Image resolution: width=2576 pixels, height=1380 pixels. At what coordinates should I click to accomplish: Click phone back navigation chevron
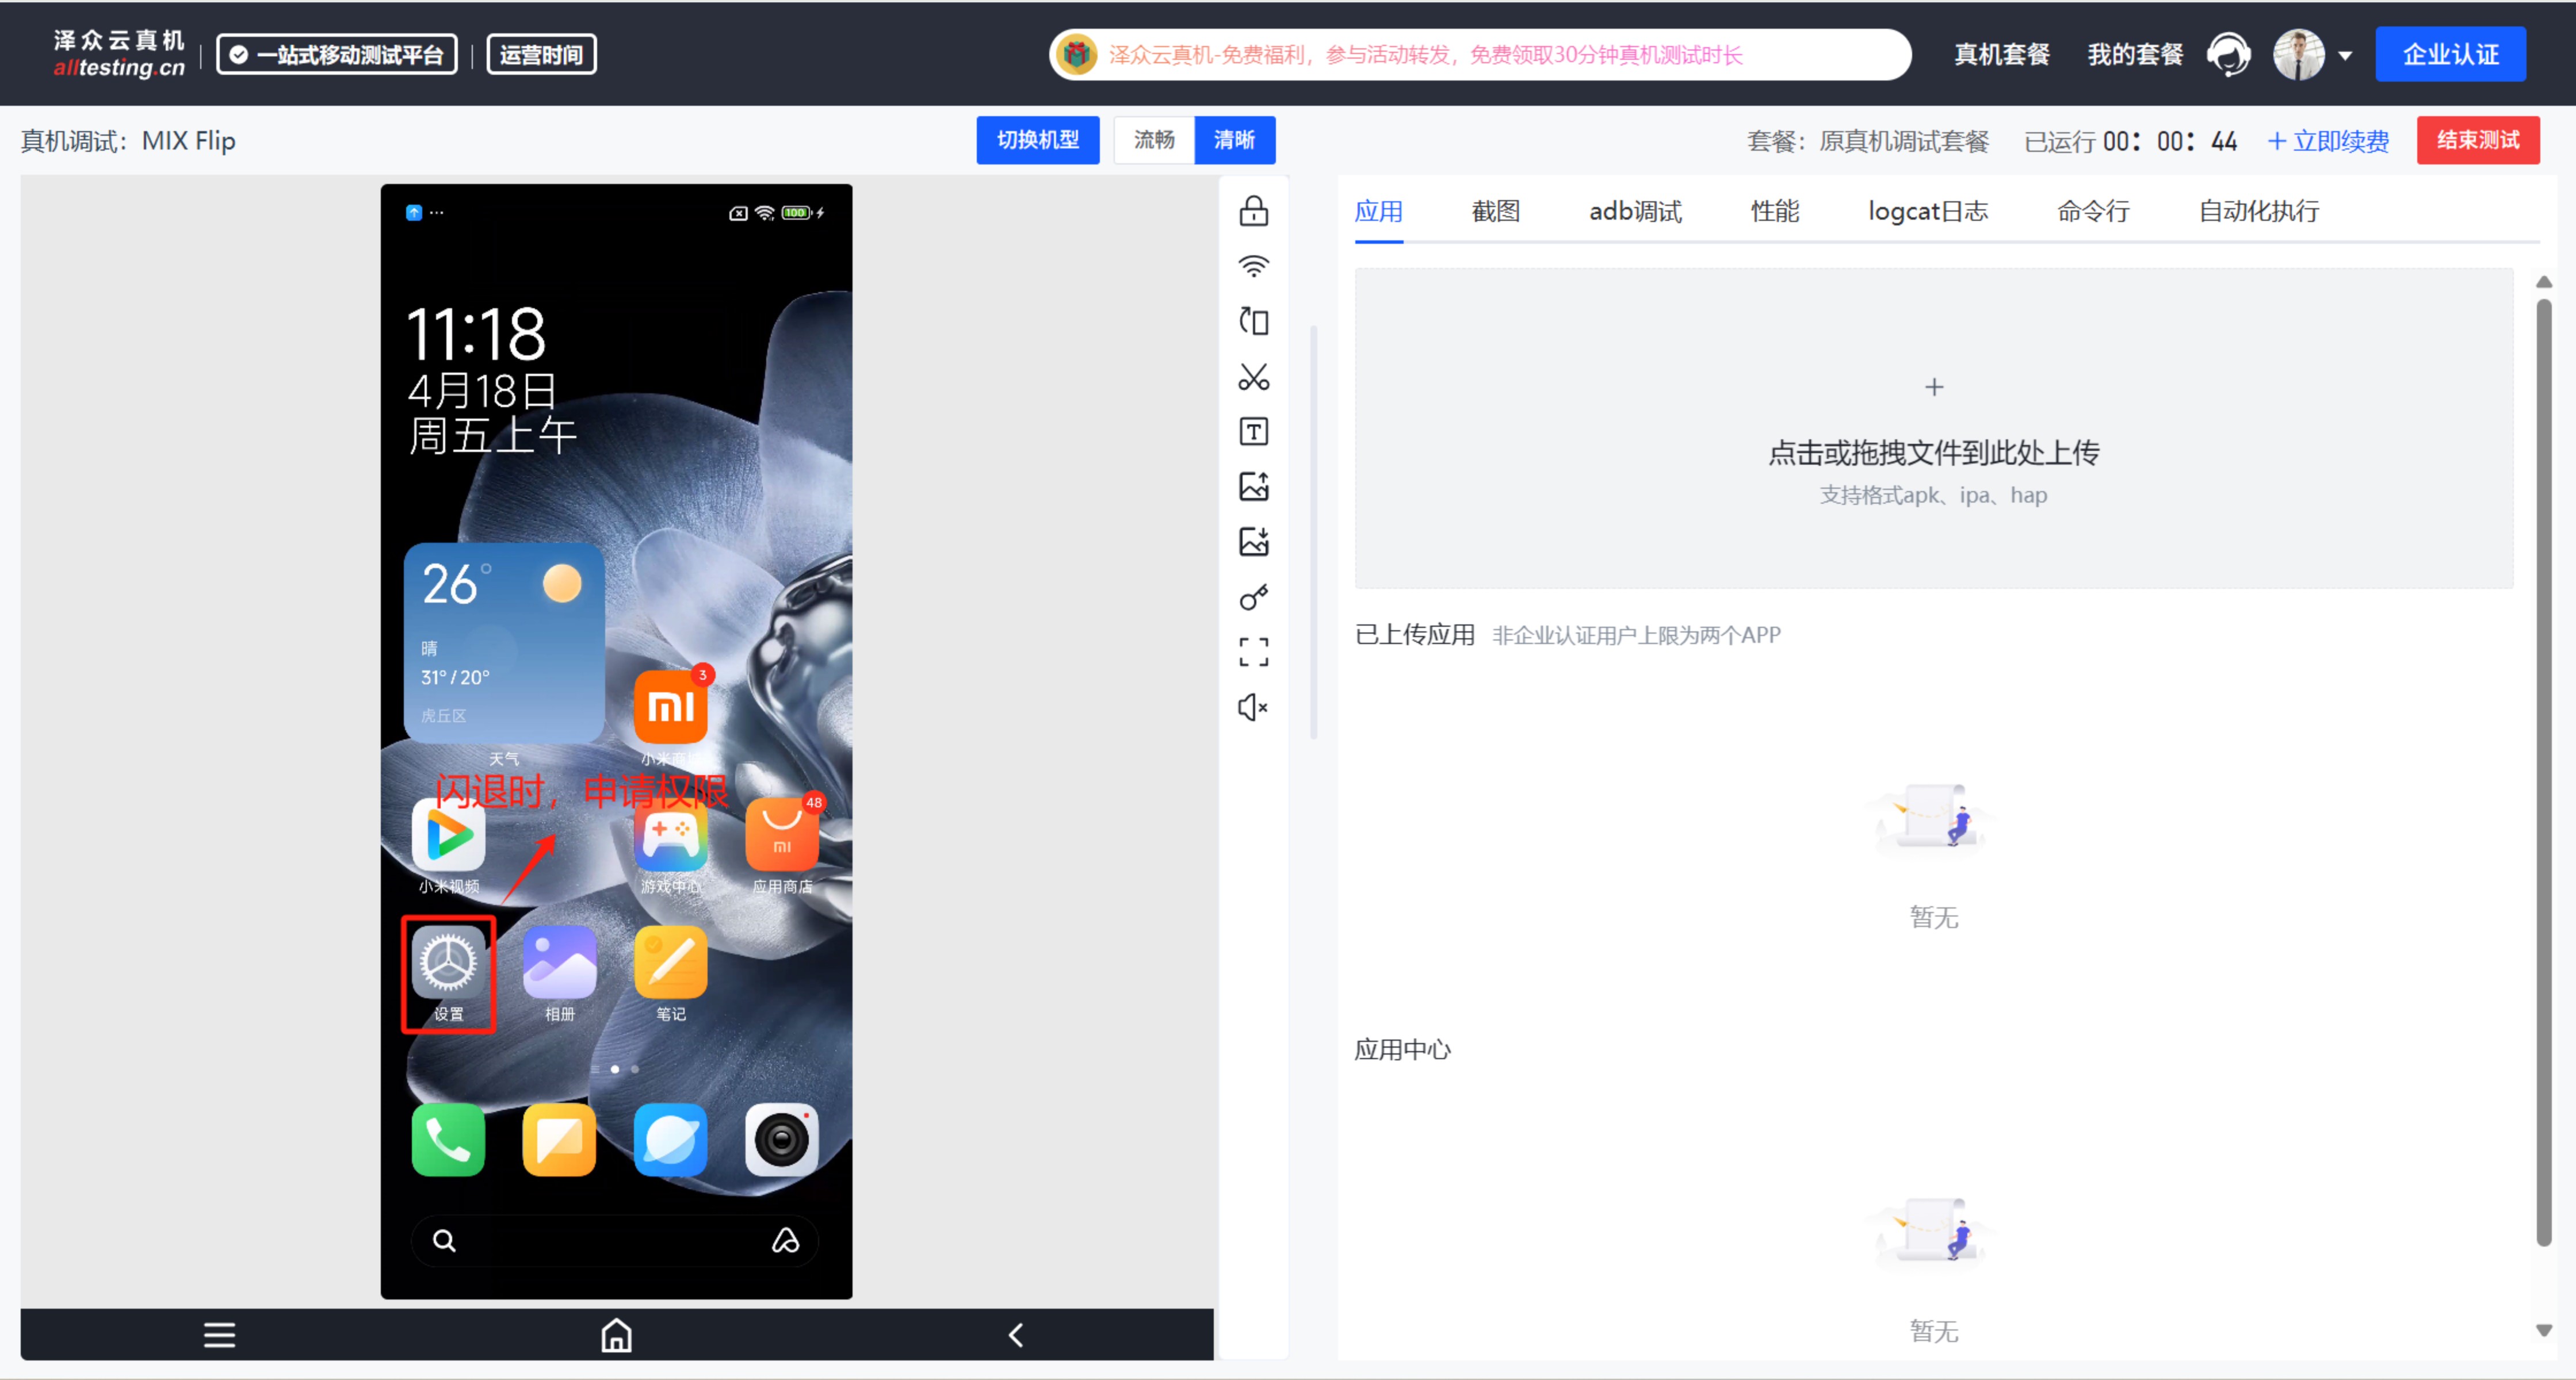[x=1016, y=1335]
